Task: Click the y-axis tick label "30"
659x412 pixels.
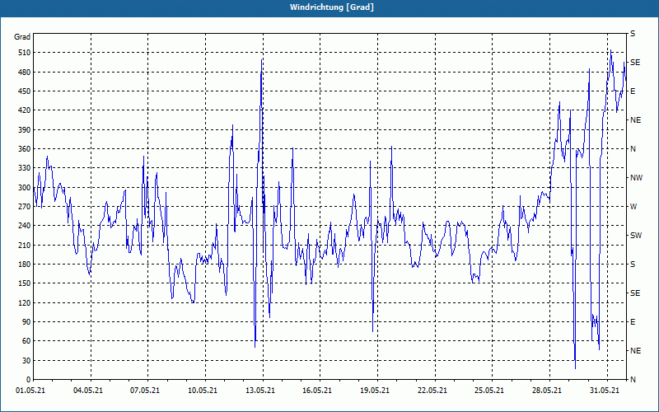Action: [x=26, y=360]
